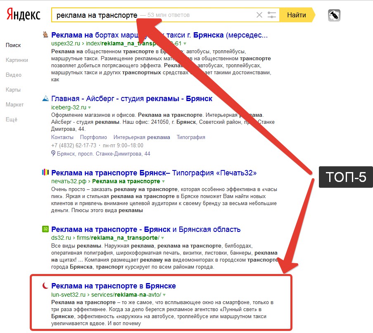Open Реклама на транспорте в Брянске result
This screenshot has height=333, width=373.
[x=114, y=286]
